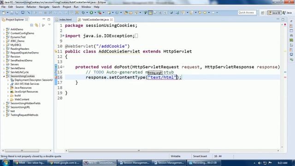Open the Window menu
Image resolution: width=295 pixels, height=166 pixels.
86,7
